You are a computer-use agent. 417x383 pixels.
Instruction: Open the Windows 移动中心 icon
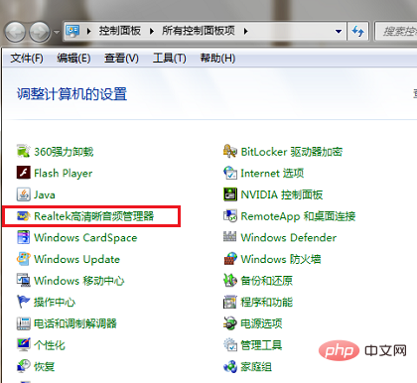pos(24,281)
